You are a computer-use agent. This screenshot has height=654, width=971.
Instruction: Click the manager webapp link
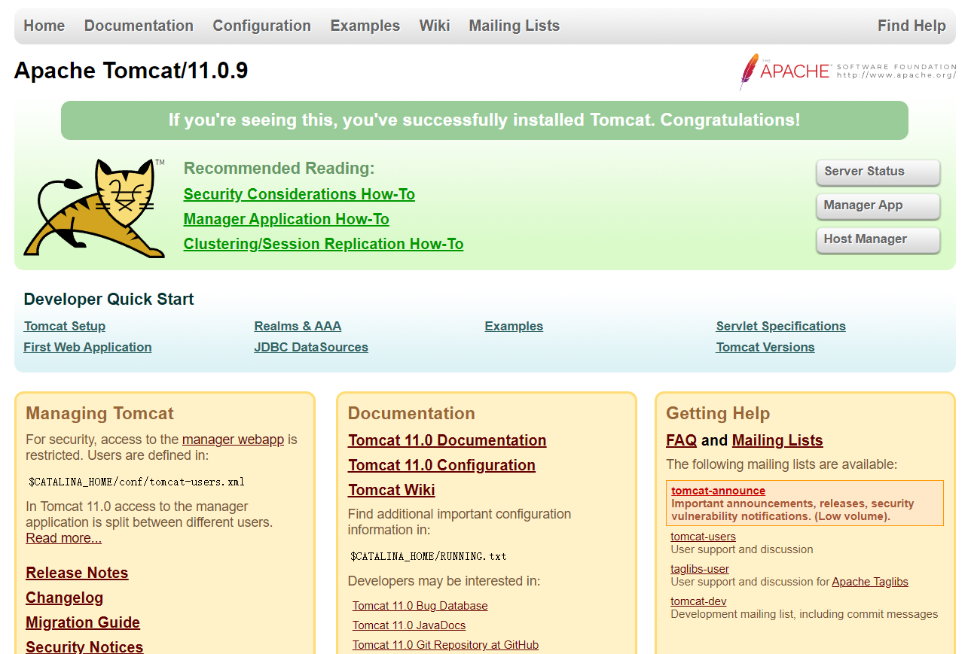[233, 440]
